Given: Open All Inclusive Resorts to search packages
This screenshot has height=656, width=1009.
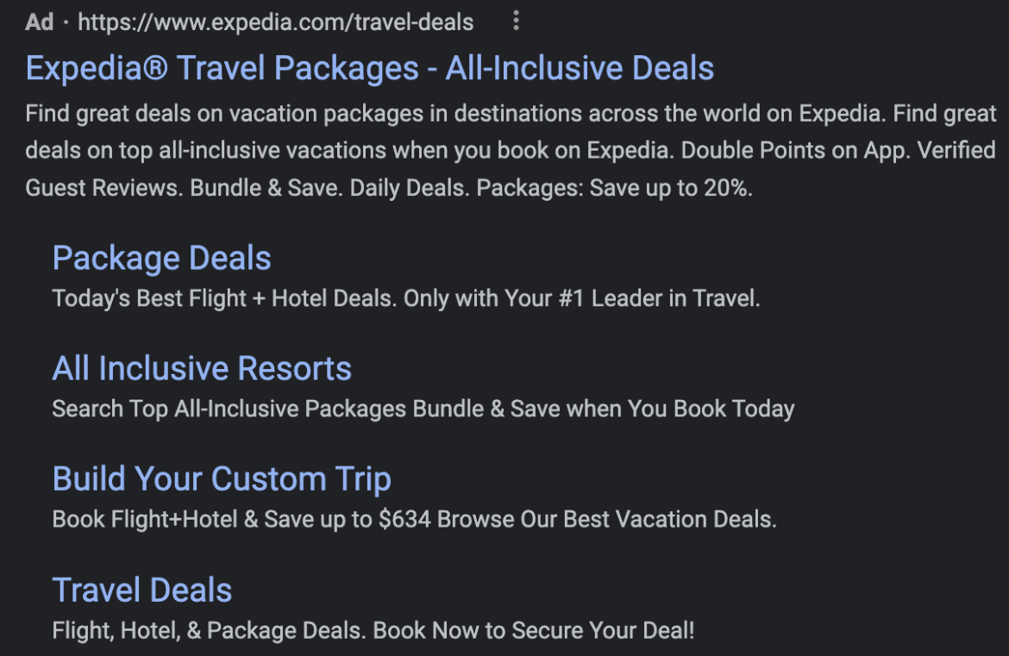Looking at the screenshot, I should click(x=201, y=368).
